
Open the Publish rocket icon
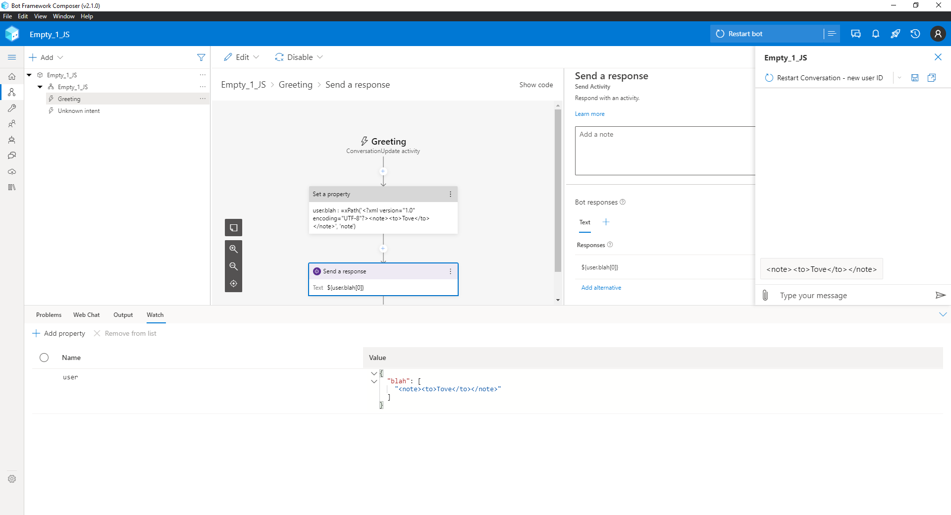point(895,34)
